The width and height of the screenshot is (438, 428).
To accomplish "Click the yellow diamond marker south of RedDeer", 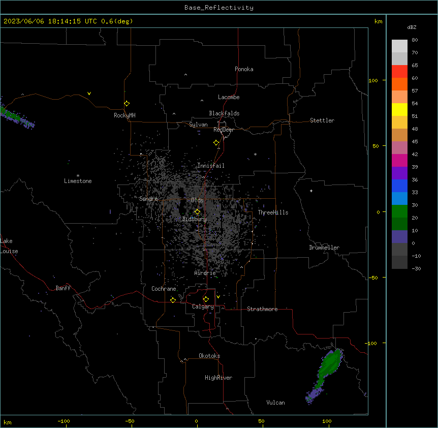I will (216, 143).
